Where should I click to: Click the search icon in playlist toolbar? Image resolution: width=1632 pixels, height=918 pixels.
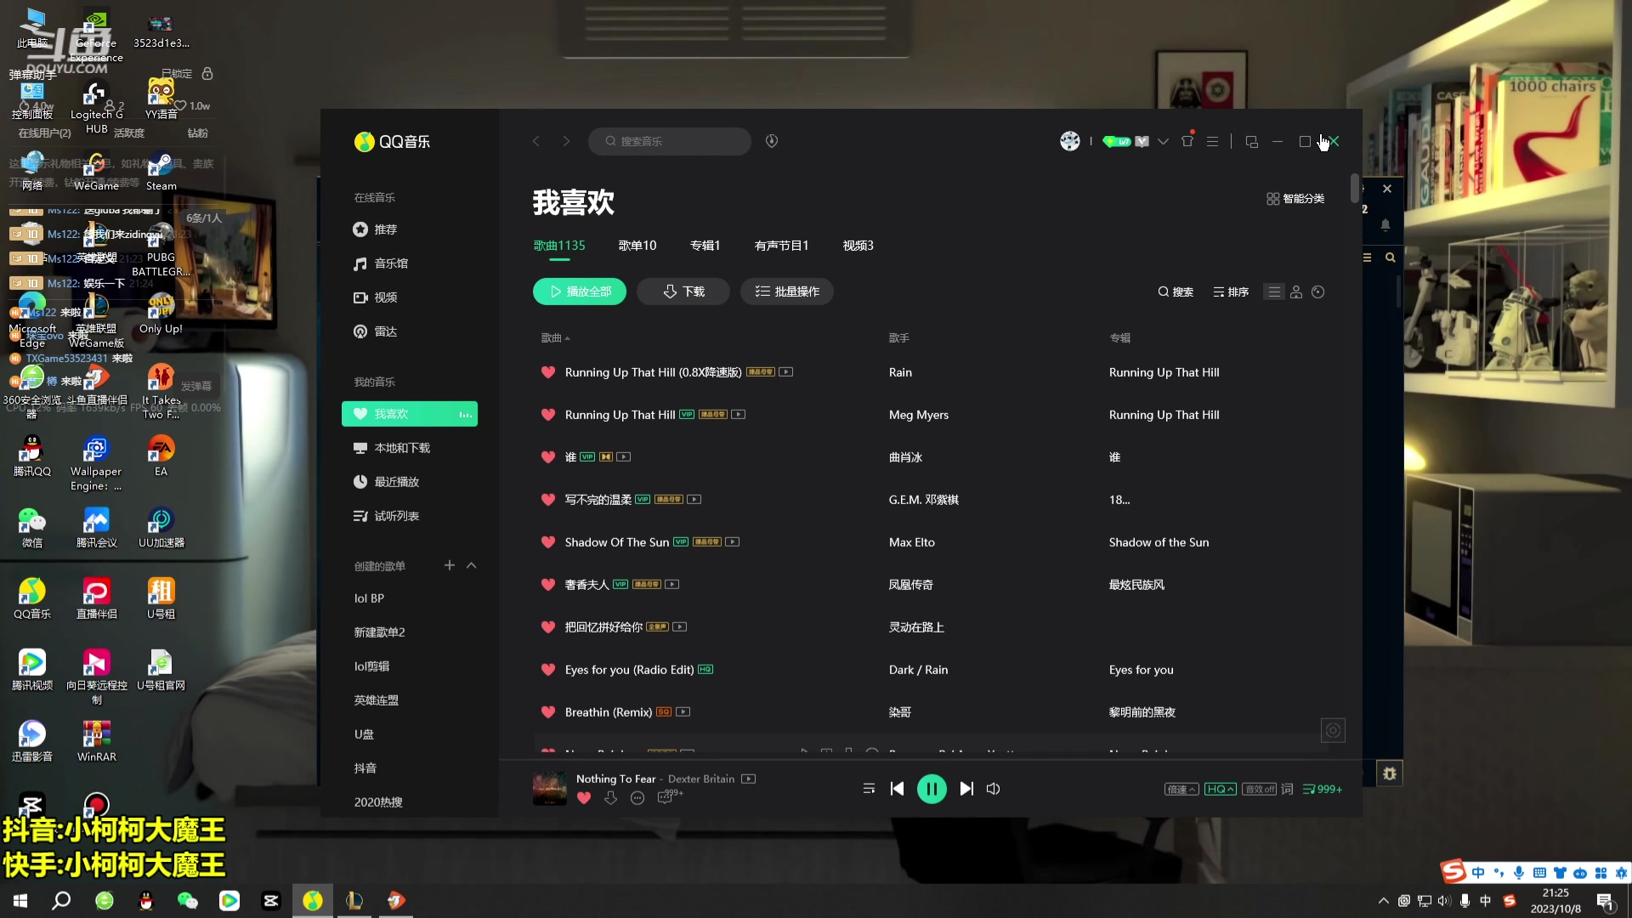coord(1164,292)
